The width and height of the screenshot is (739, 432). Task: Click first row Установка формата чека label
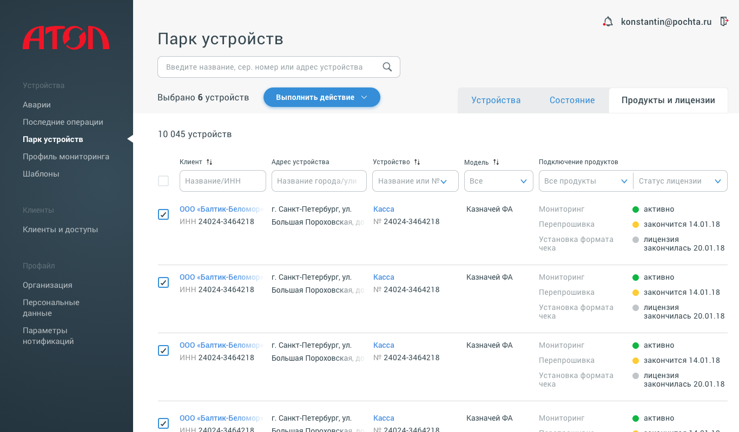[x=576, y=244]
